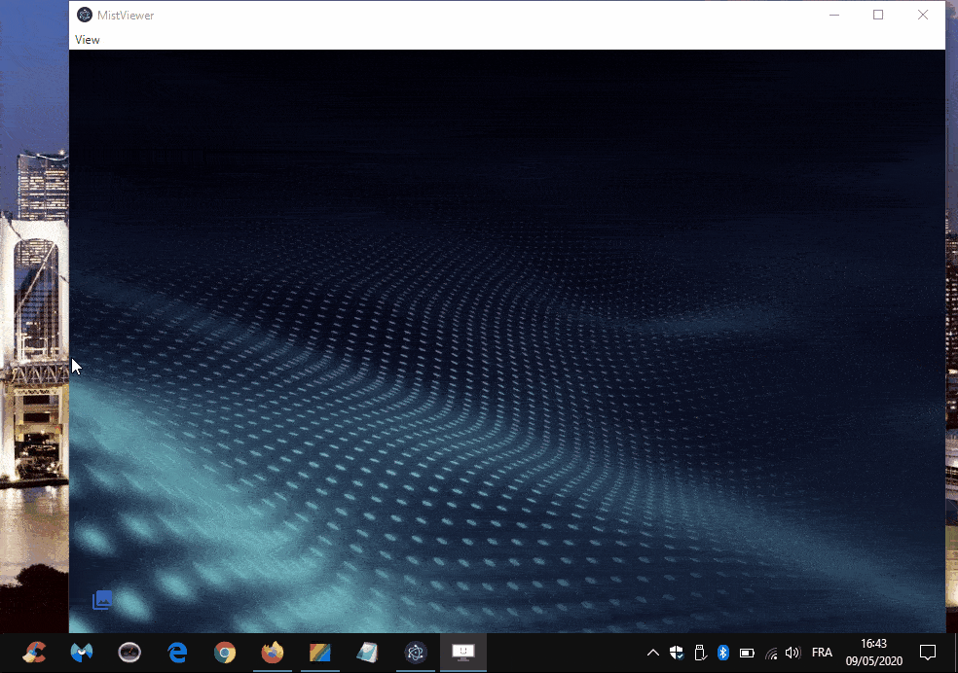Open the clock showing 16:43

click(873, 653)
